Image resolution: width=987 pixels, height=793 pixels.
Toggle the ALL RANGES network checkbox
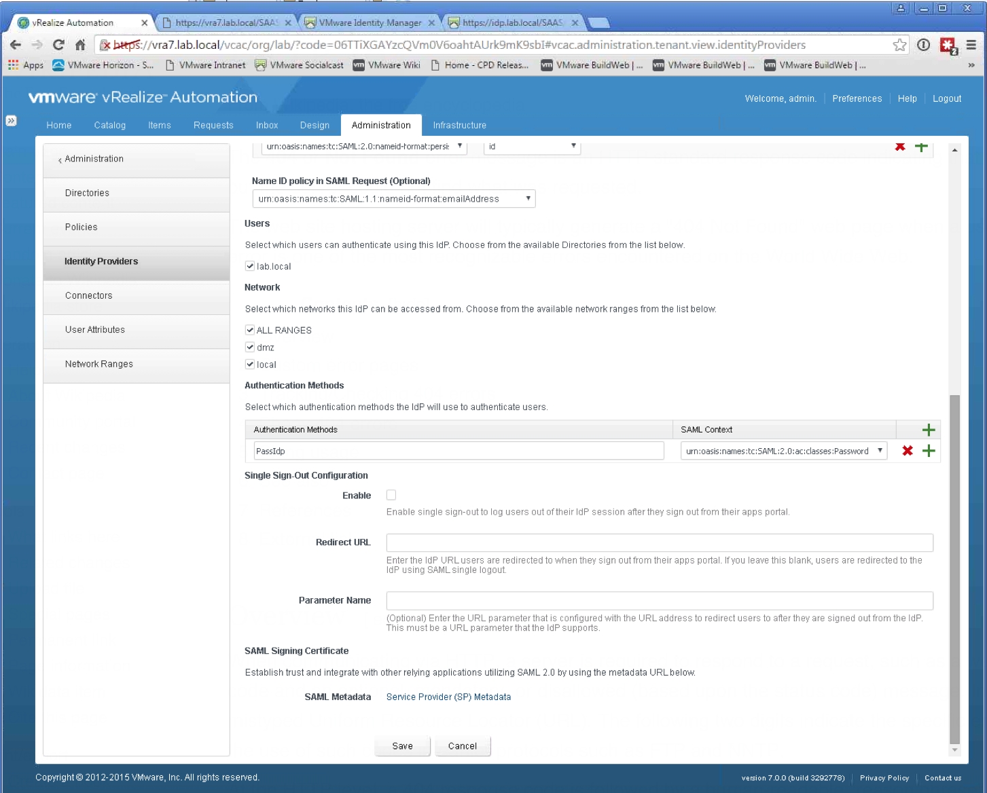(250, 330)
